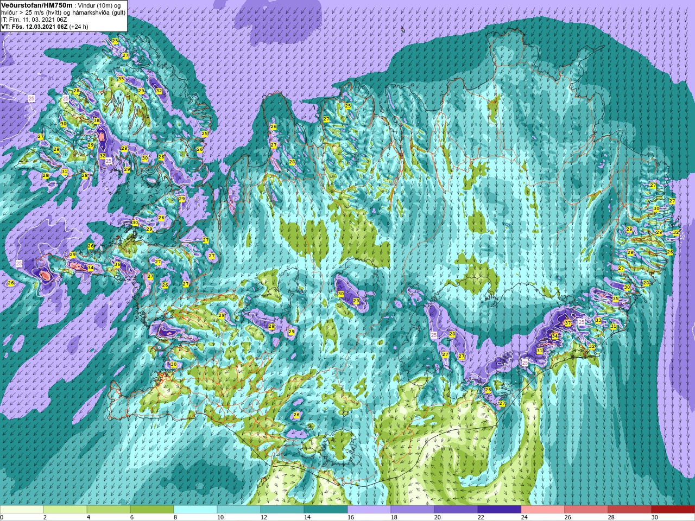Select the dark red legend color above 30

(673, 510)
